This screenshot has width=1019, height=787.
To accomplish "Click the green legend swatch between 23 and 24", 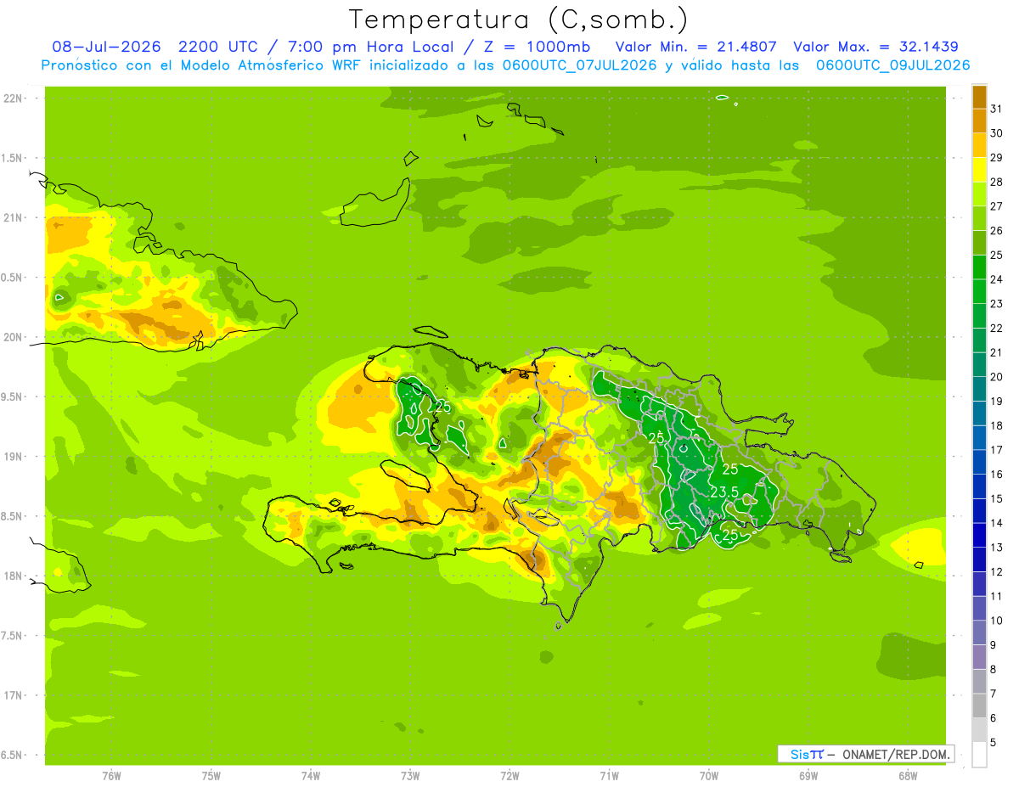I will 979,291.
